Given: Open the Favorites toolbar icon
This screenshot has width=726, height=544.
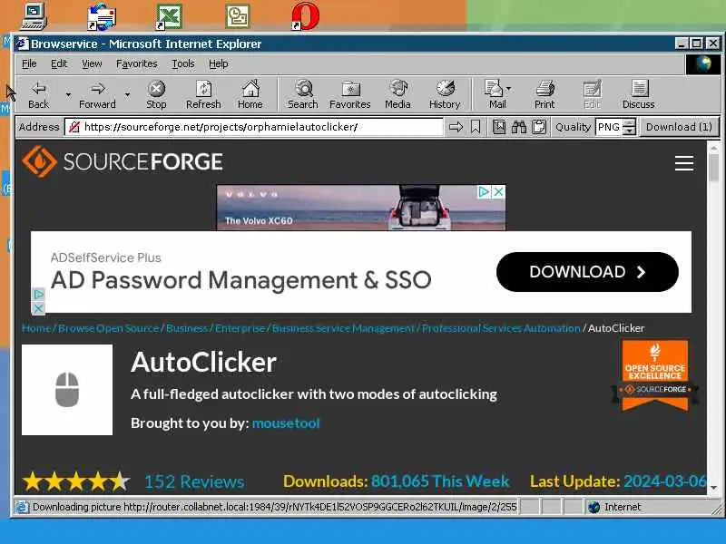Looking at the screenshot, I should 350,95.
